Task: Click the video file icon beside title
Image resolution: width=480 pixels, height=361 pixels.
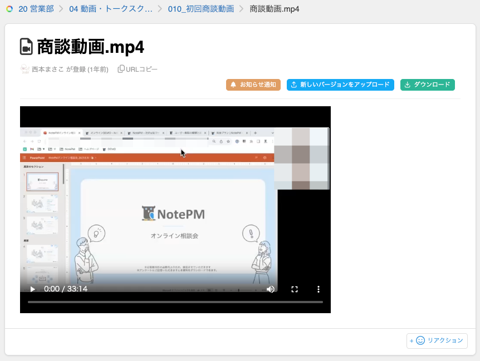Action: click(x=26, y=47)
